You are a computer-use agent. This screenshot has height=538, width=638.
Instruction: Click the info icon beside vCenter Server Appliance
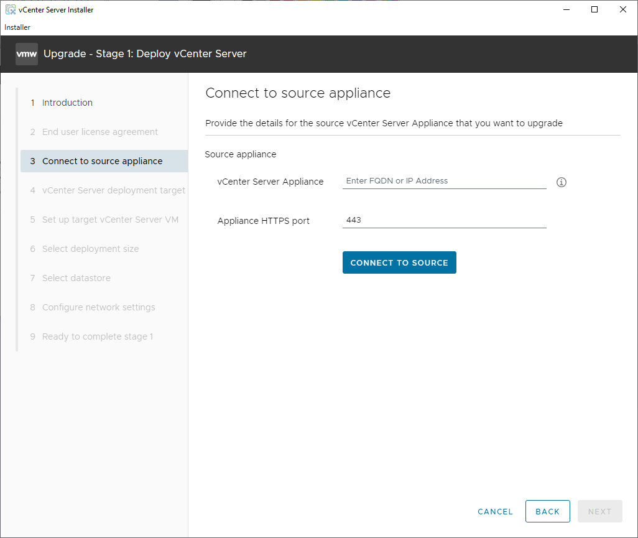[562, 182]
